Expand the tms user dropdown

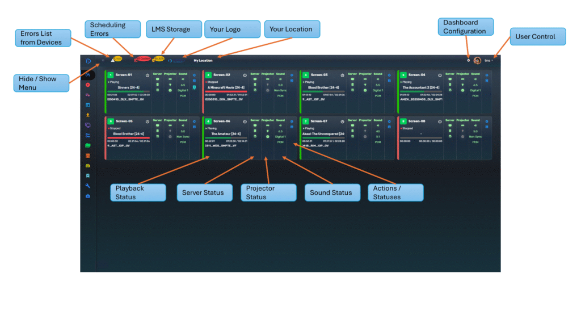[489, 61]
